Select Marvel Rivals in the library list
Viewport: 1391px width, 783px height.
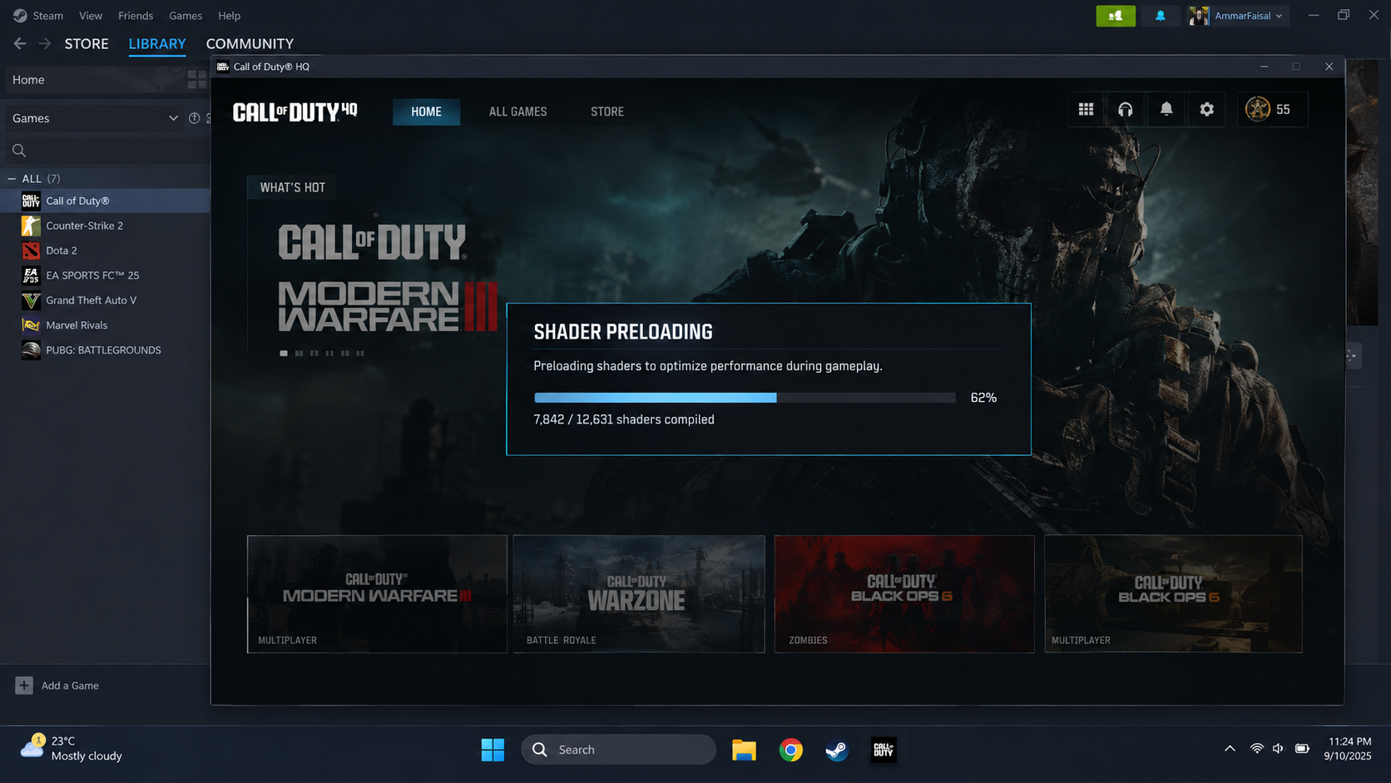[x=105, y=325]
